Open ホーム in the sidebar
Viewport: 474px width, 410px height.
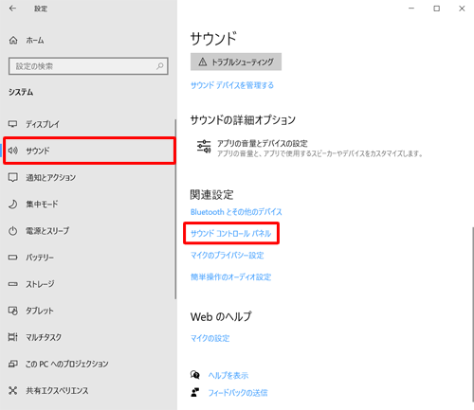click(35, 41)
